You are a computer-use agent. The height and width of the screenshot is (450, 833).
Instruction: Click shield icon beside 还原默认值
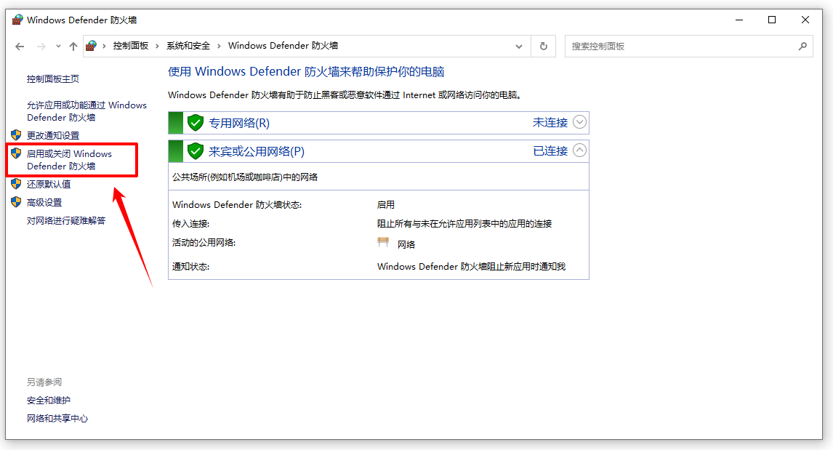click(16, 184)
